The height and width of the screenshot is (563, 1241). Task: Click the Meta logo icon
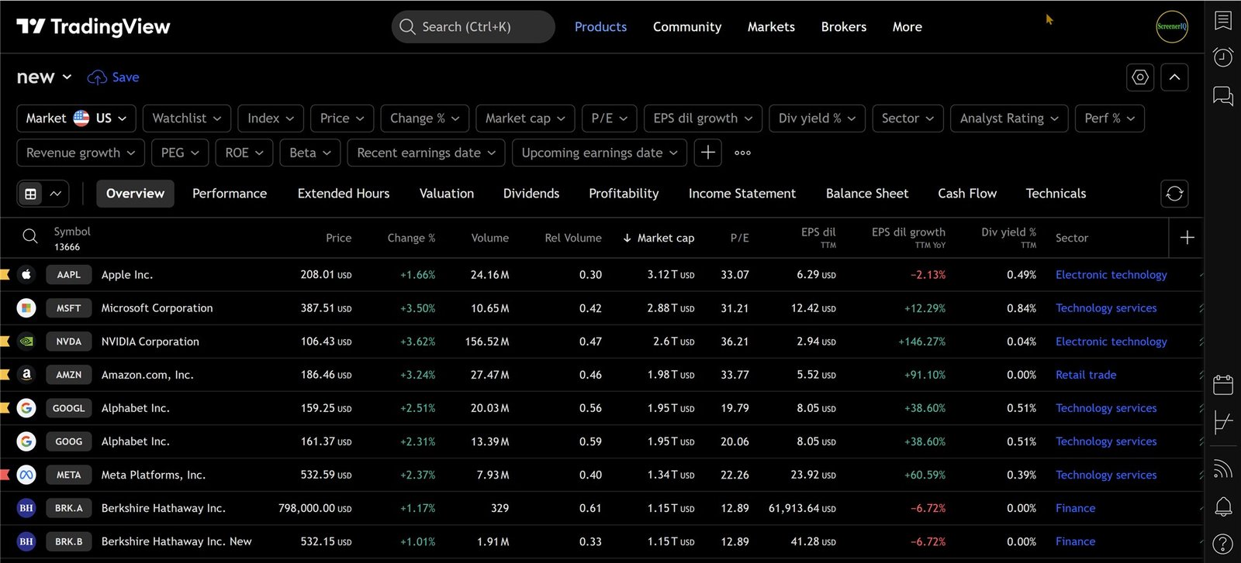pos(26,475)
